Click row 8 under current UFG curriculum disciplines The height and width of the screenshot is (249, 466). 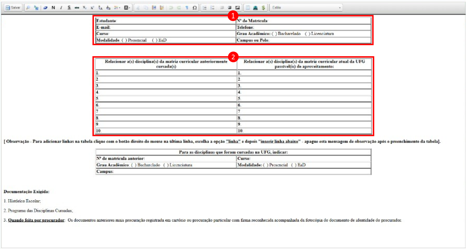coord(304,118)
